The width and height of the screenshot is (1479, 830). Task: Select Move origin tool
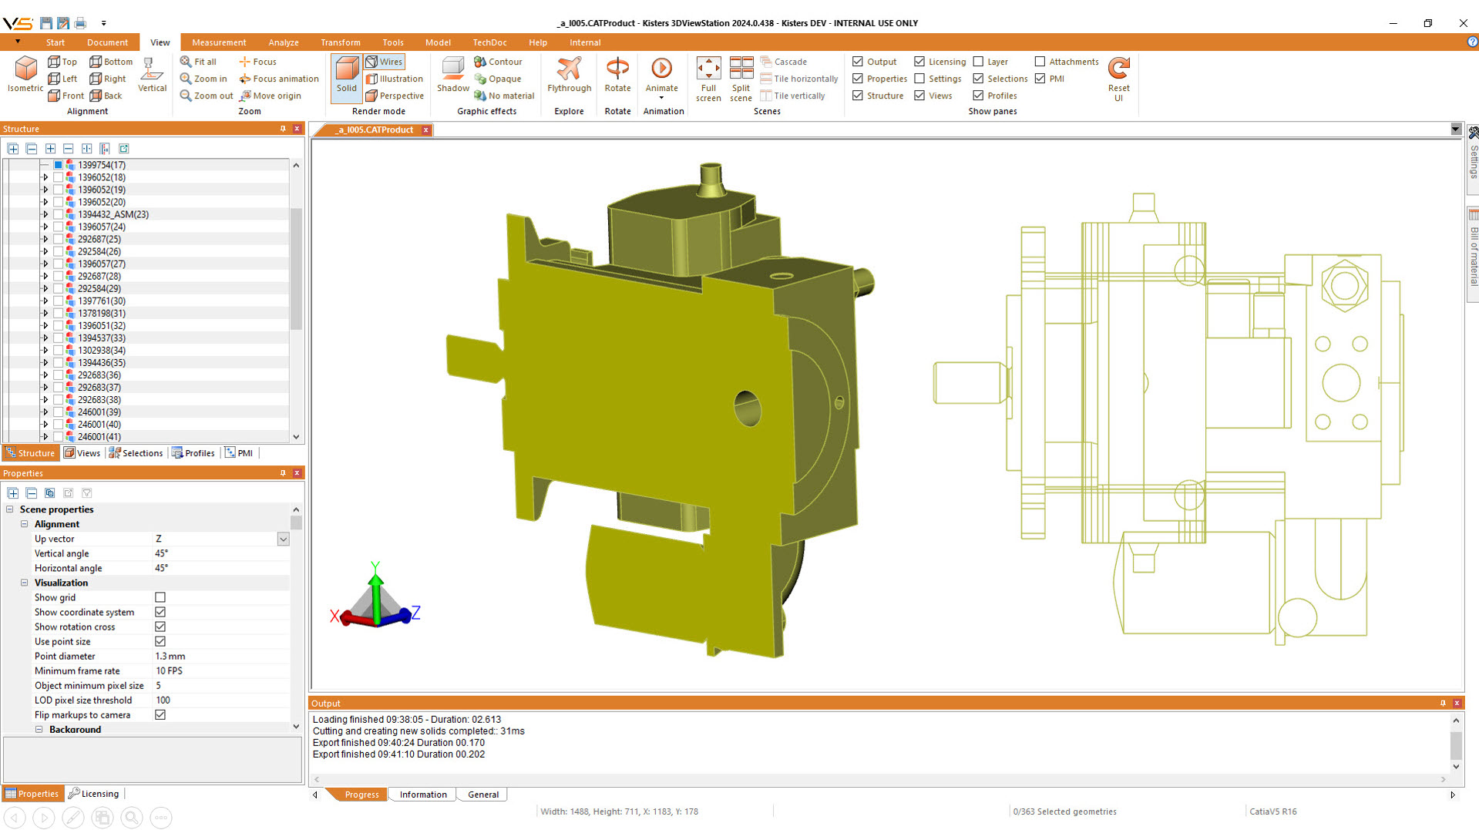(270, 96)
